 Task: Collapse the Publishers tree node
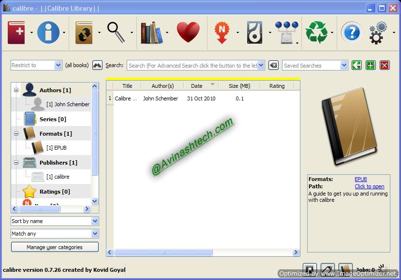pos(16,163)
